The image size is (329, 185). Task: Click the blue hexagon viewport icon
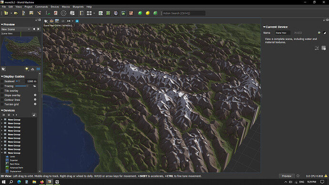77,21
